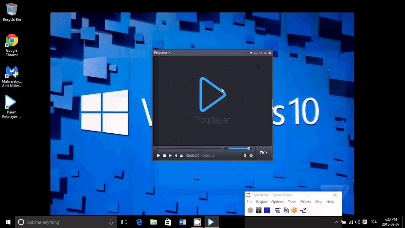
Task: Select Daum Potplayer desktop shortcut
Action: [12, 107]
